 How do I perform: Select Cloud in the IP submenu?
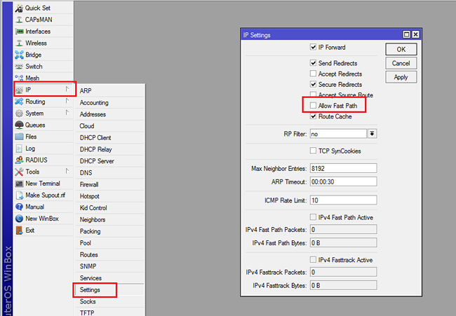tap(110, 126)
